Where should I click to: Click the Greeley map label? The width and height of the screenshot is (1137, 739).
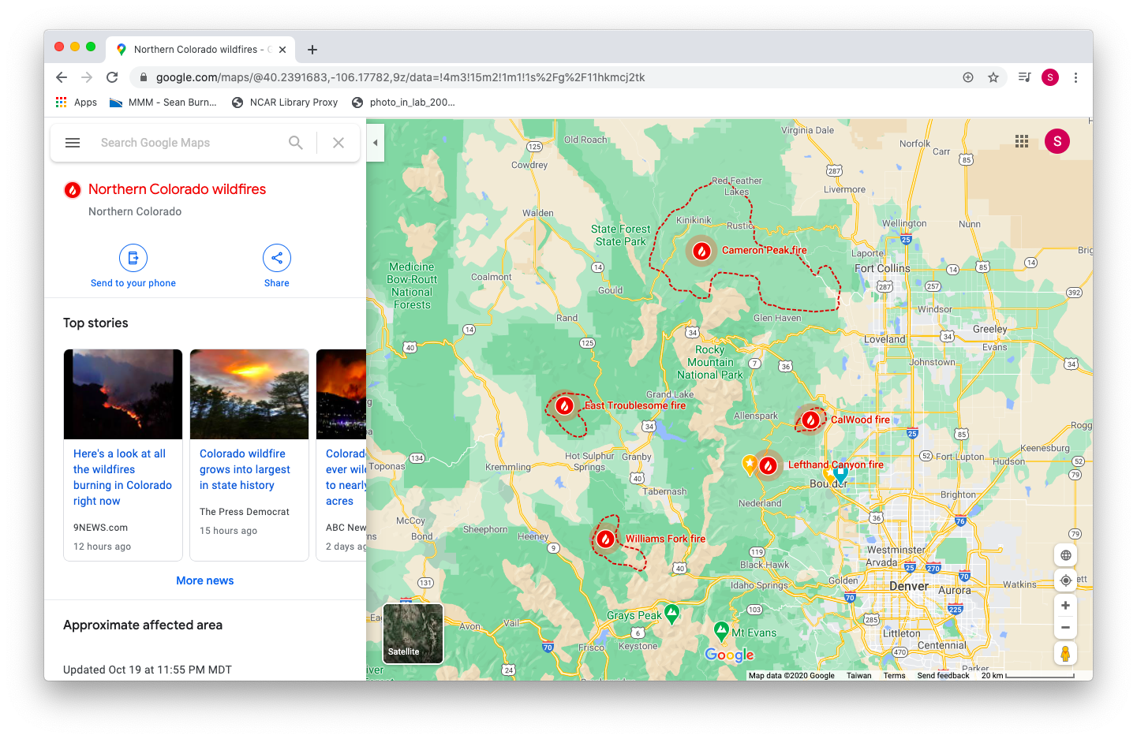[x=989, y=329]
